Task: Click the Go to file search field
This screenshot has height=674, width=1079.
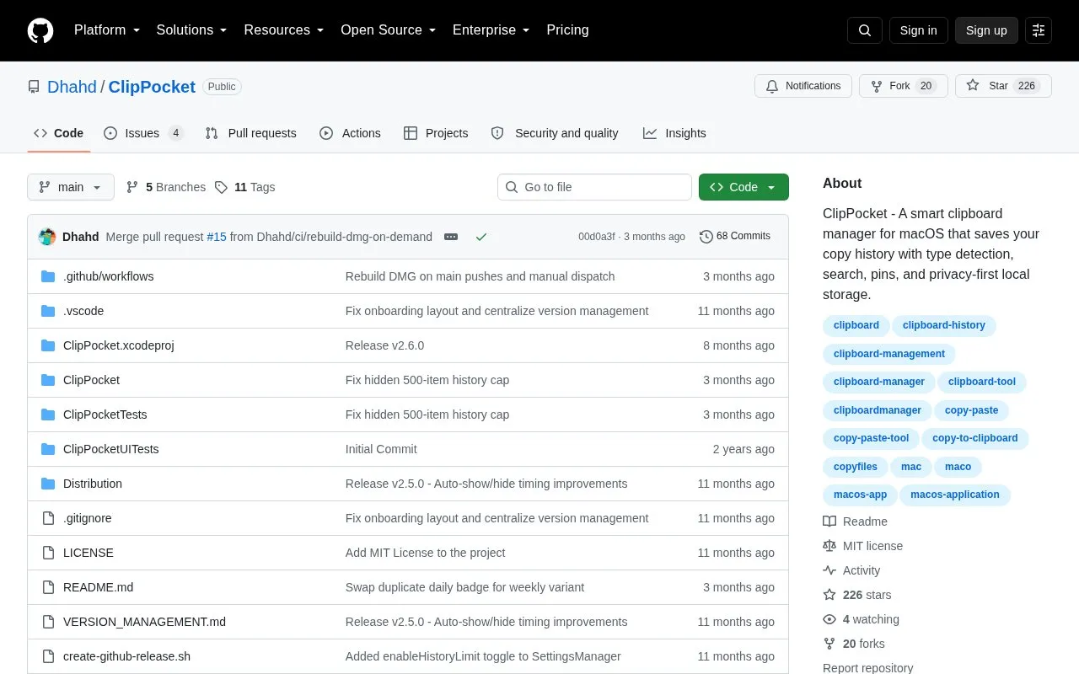Action: click(x=594, y=187)
